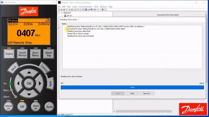Click the vertical scrollbar up arrow
Viewport: 209px width, 117px height.
pos(206,13)
